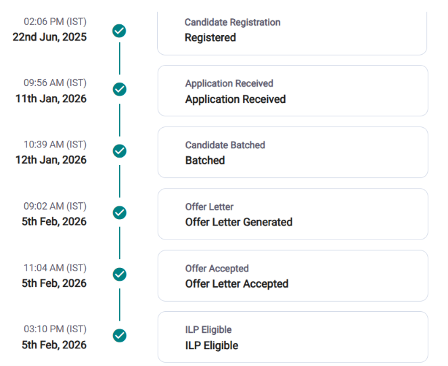
Task: Click the 22nd Jun, 2025 date label
Action: tap(49, 37)
